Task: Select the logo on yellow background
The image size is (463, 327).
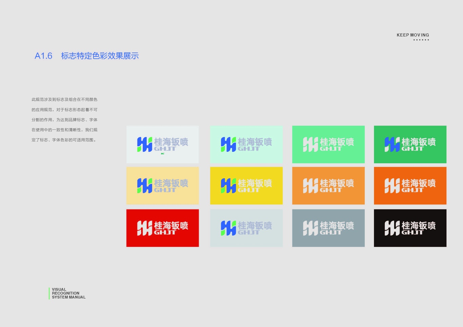Action: (246, 185)
